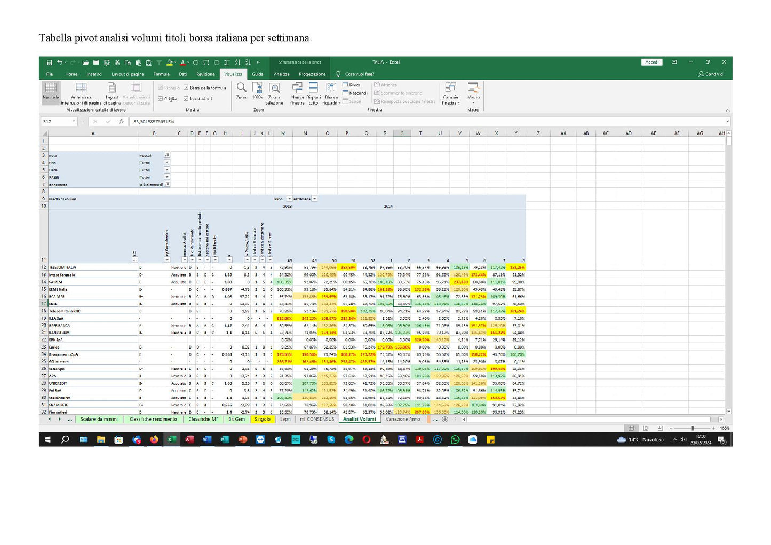Open the Formule ribbon tab

click(161, 74)
